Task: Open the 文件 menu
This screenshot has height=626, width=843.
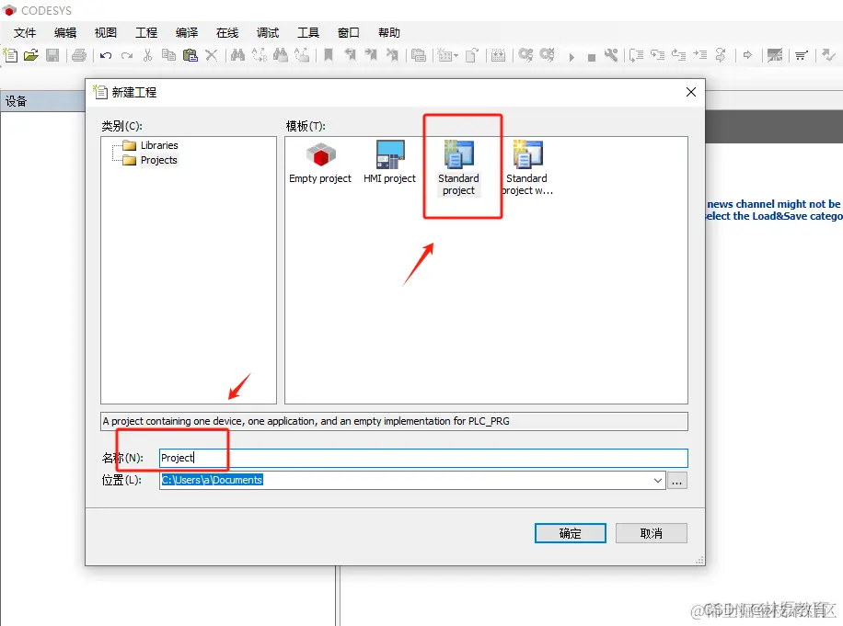Action: [x=25, y=33]
